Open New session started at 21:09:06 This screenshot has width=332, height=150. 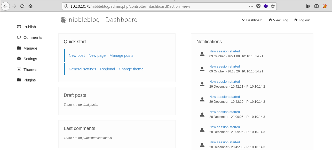(225, 112)
